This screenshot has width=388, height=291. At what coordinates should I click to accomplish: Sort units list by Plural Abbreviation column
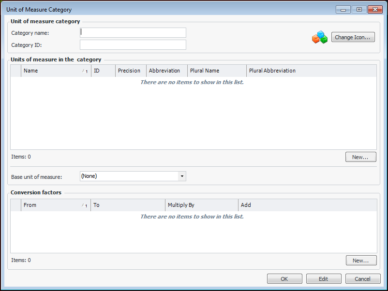[x=311, y=71]
